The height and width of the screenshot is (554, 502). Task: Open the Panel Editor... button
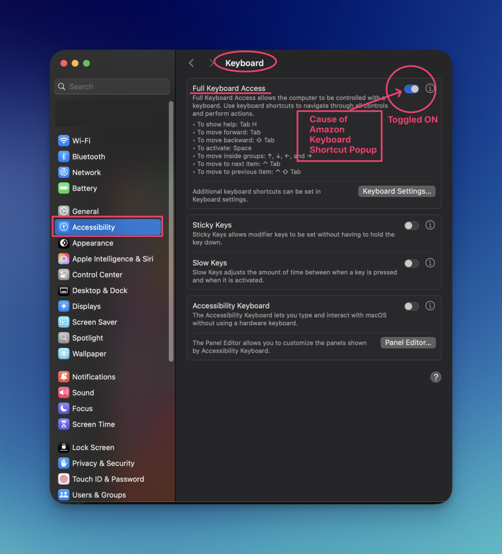408,342
